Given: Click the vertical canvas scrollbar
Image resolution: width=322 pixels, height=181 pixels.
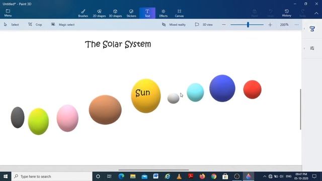Looking at the screenshot, I should pos(300,109).
